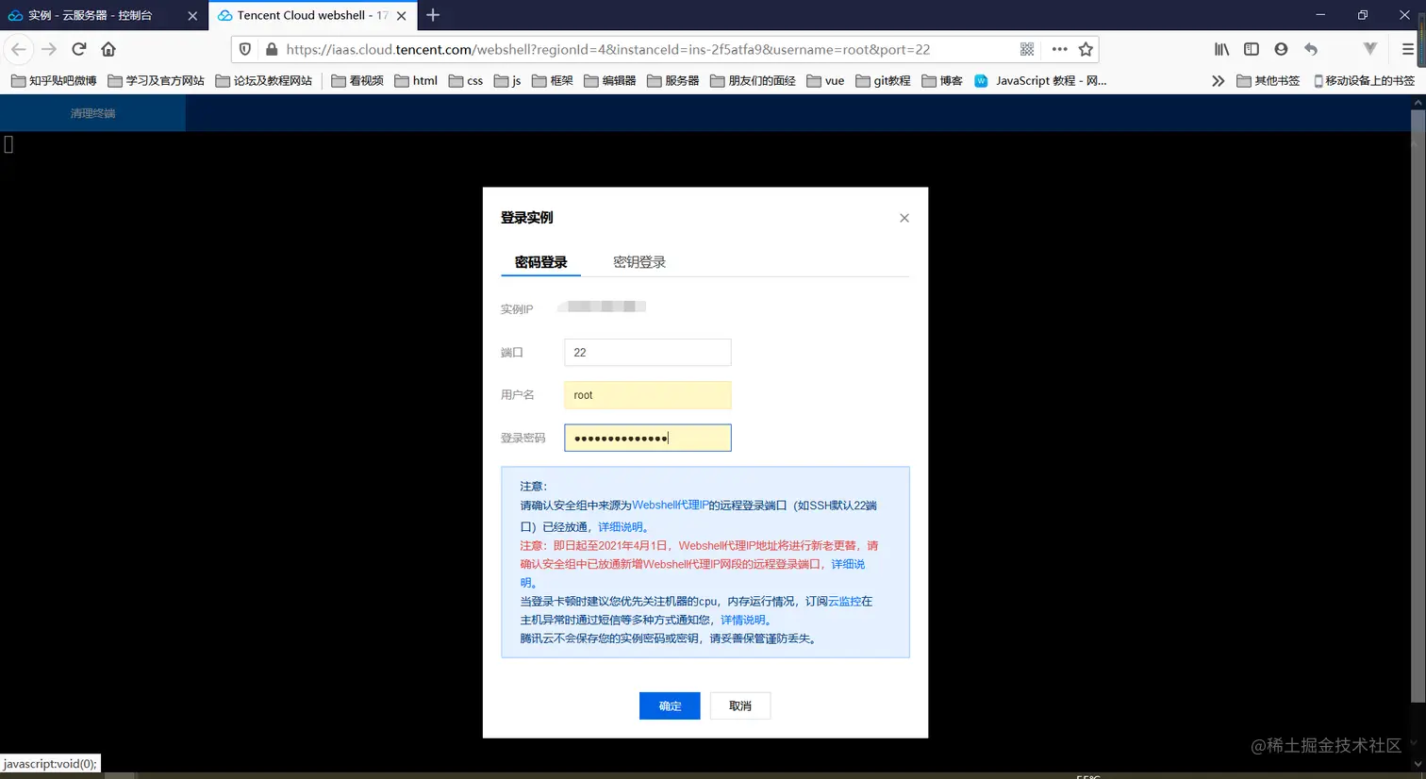Open the css bookmark folder

(x=466, y=81)
